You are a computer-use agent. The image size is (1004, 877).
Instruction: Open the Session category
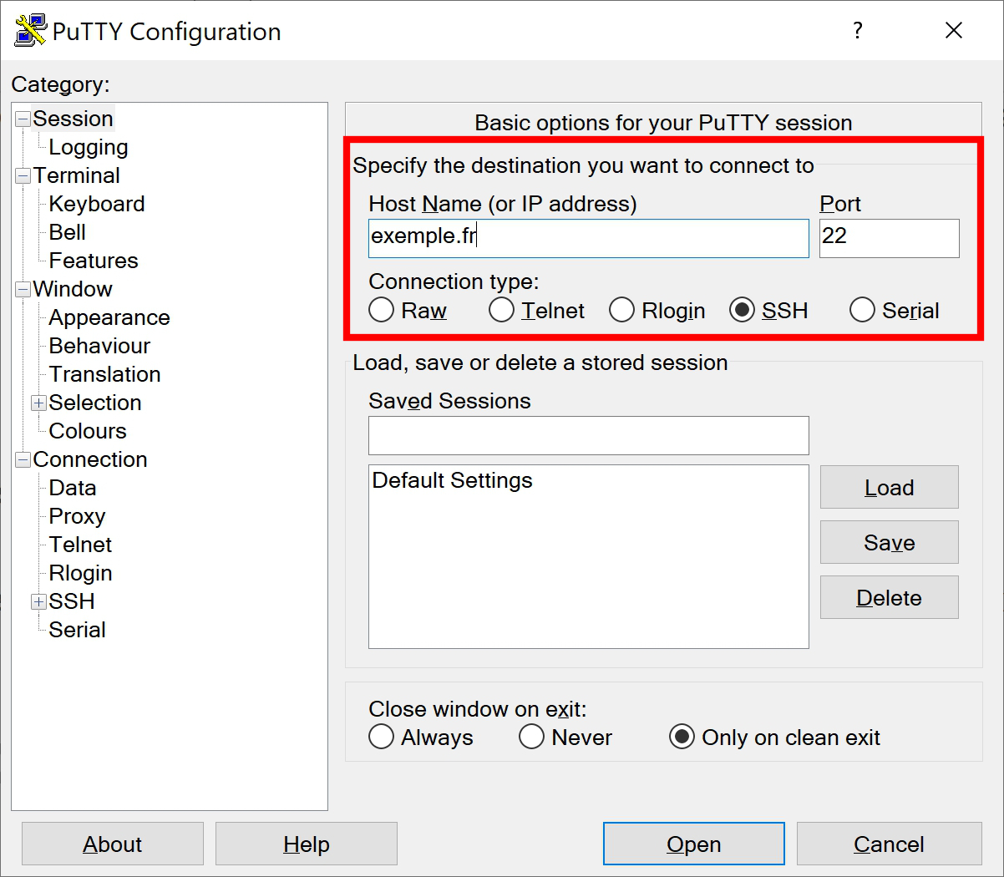73,119
